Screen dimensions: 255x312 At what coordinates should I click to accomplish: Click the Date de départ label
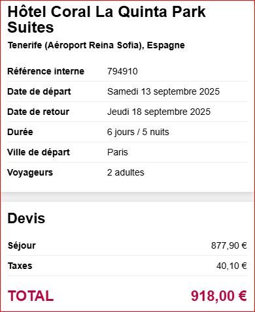click(39, 91)
